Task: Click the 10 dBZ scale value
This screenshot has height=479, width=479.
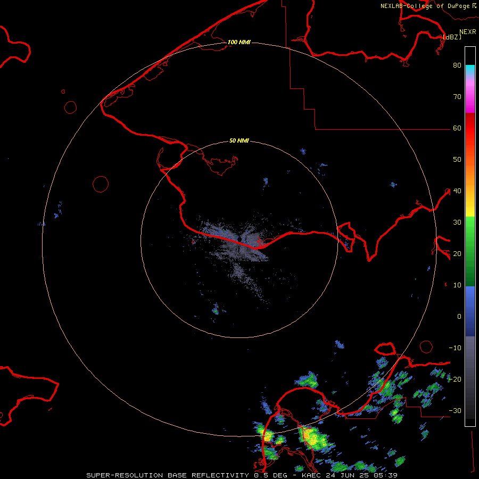Action: pyautogui.click(x=457, y=285)
